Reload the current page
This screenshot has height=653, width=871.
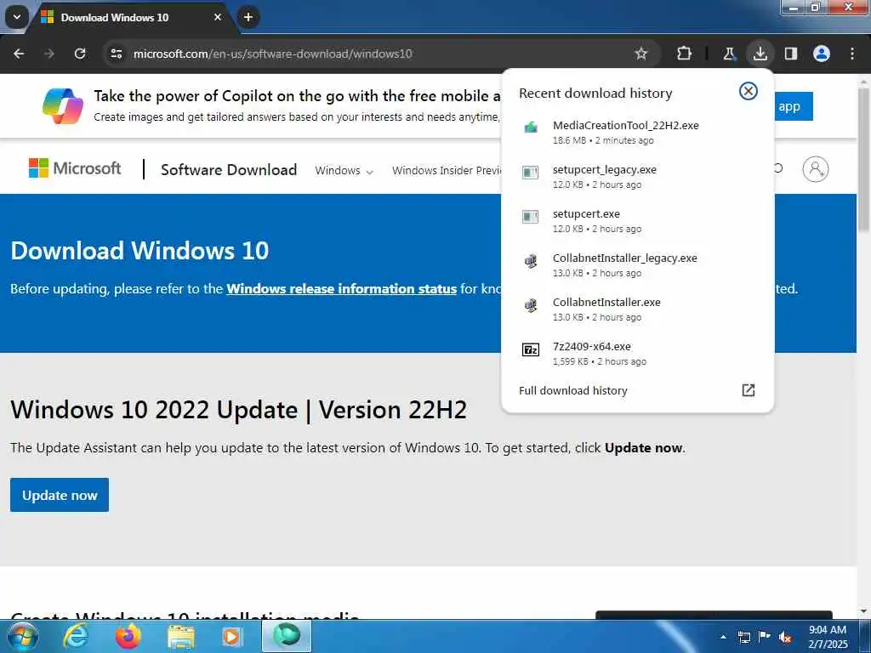tap(80, 54)
